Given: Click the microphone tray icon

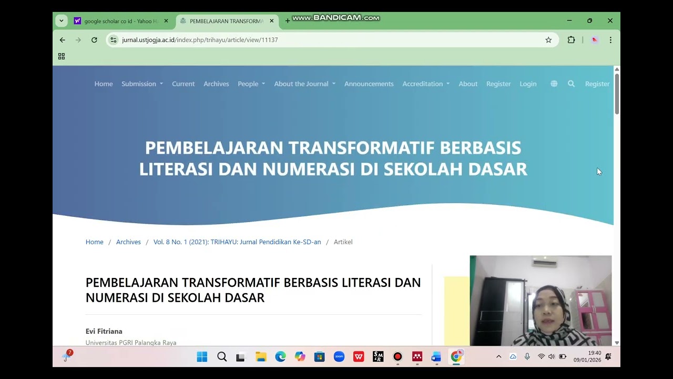Looking at the screenshot, I should (527, 357).
